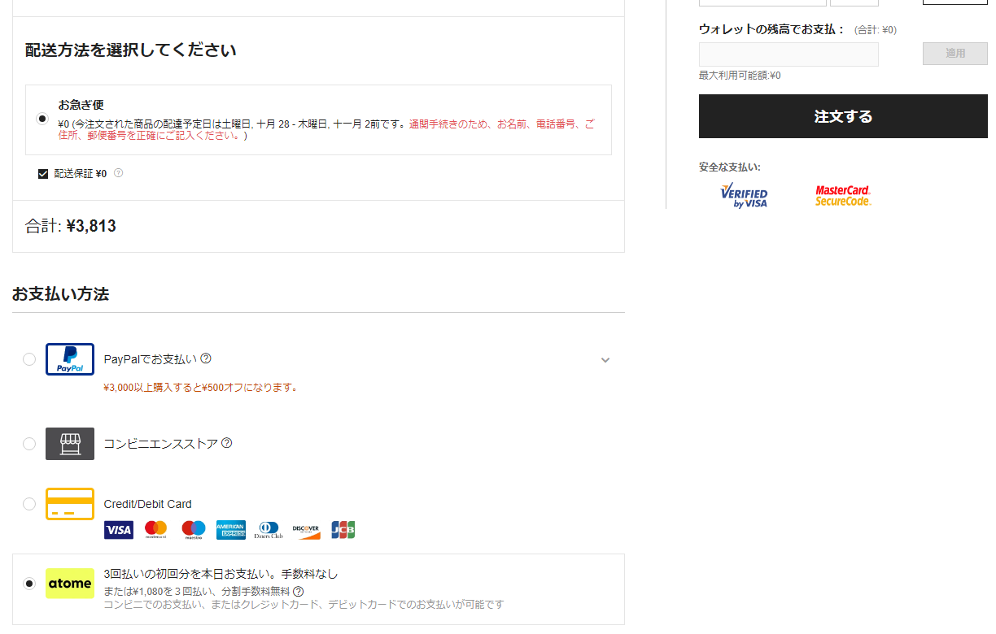Click the Credit/Debit Card label
Viewport: 996px width, 634px height.
148,504
